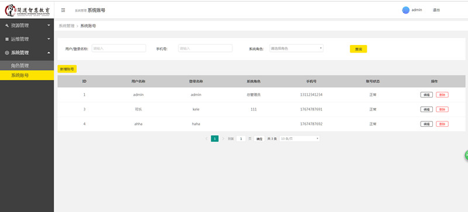
Task: Click the 系统管理 breadcrumb link
Action: point(67,26)
